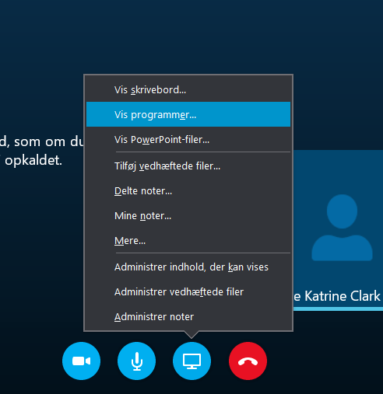383x394 pixels.
Task: Click the present screen monitor icon
Action: [x=191, y=361]
